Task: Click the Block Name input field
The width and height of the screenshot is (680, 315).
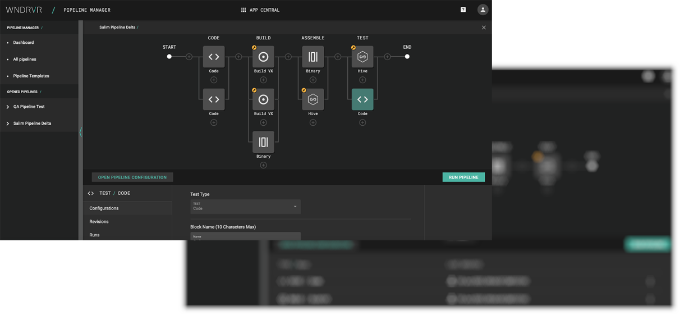Action: click(245, 236)
